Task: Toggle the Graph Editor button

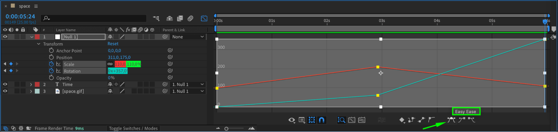Action: pyautogui.click(x=204, y=18)
